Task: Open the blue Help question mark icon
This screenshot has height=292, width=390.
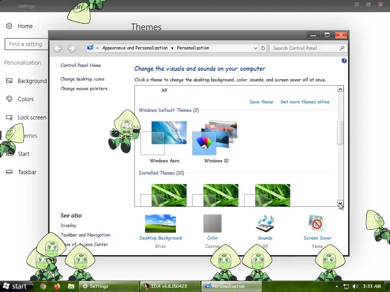Action: 344,60
